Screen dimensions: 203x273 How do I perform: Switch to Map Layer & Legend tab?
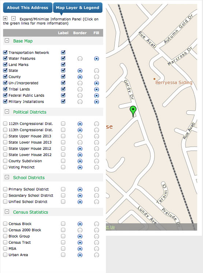click(77, 8)
